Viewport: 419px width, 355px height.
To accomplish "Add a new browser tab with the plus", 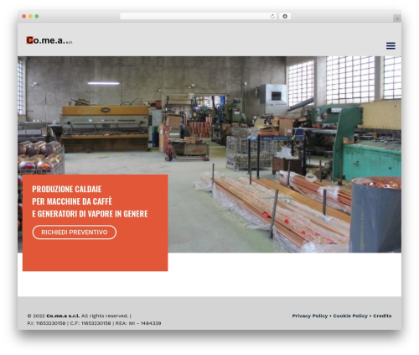I will tap(397, 18).
